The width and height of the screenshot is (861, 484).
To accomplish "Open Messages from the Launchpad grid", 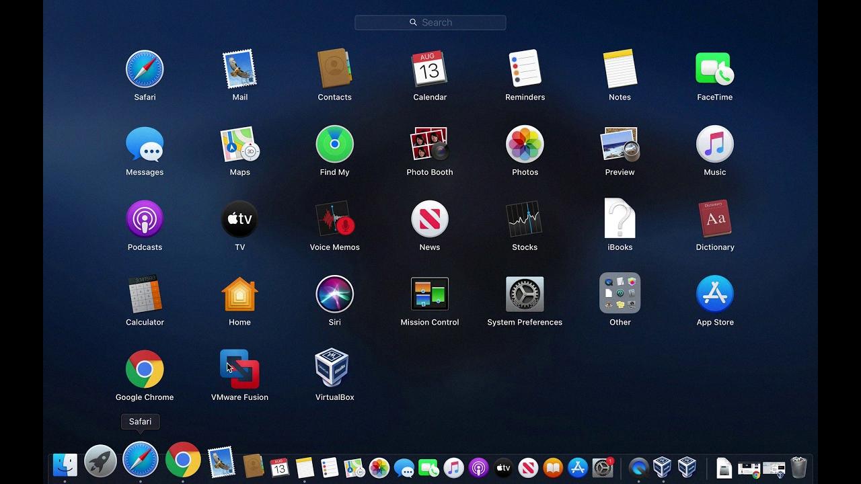I will (145, 144).
